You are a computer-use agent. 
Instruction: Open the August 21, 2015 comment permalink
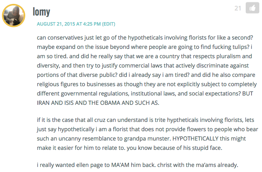tap(69, 24)
